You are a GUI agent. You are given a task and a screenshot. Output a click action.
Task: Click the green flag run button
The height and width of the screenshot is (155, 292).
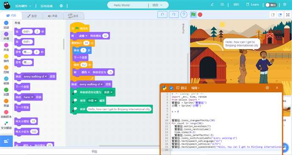tap(193, 14)
